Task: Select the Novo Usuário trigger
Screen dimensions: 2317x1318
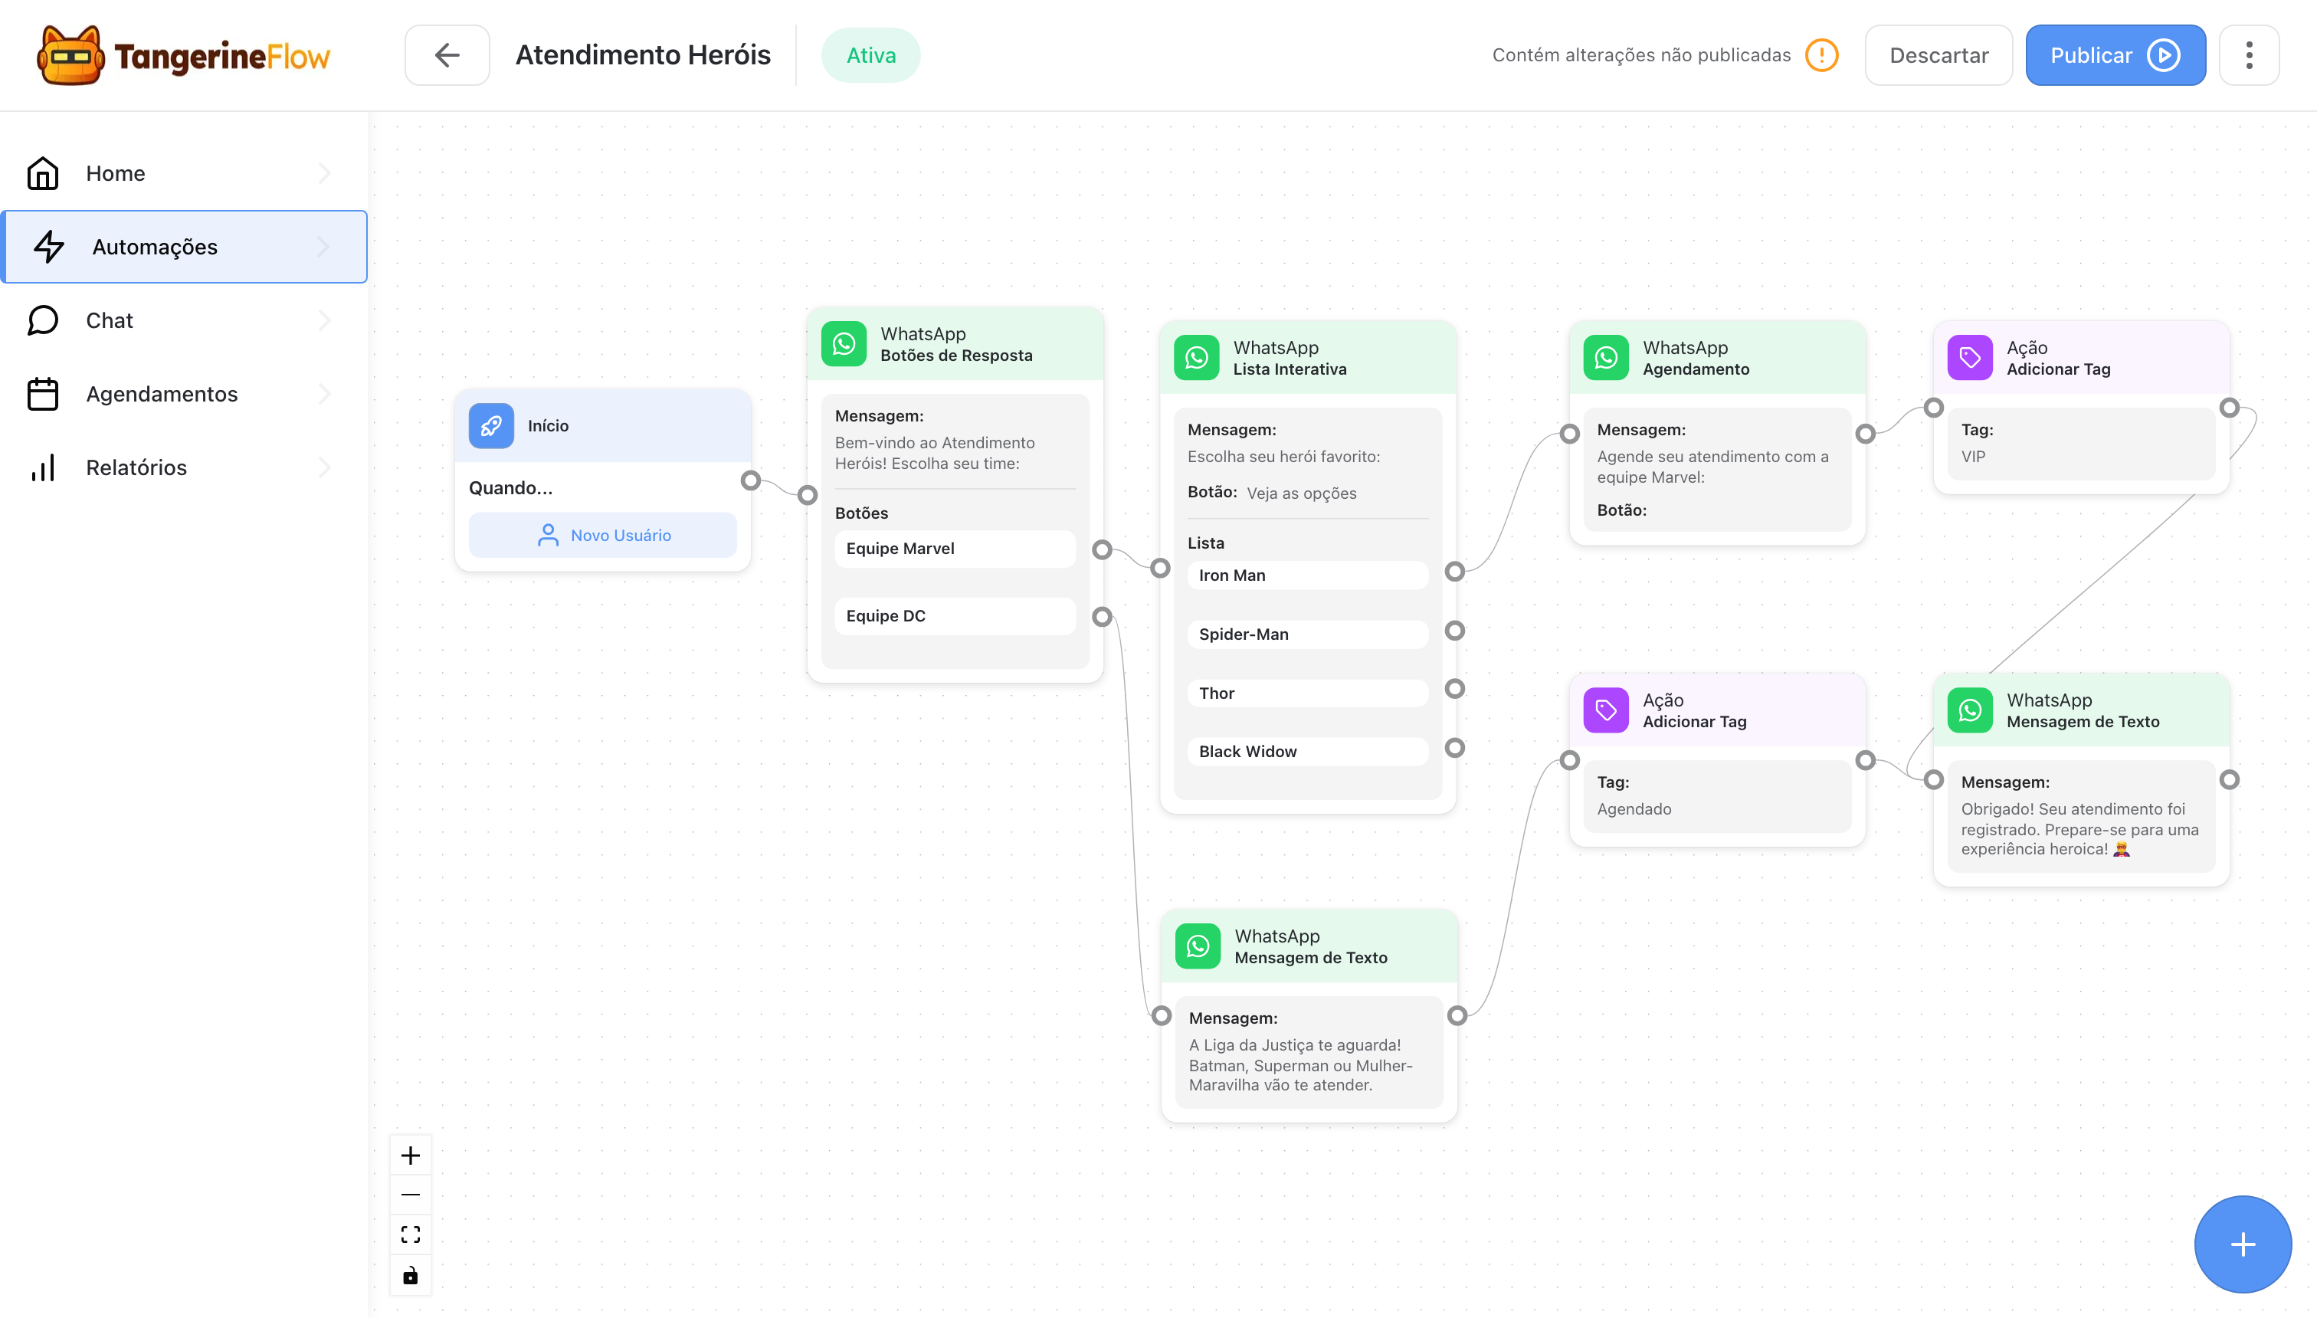Action: coord(603,535)
